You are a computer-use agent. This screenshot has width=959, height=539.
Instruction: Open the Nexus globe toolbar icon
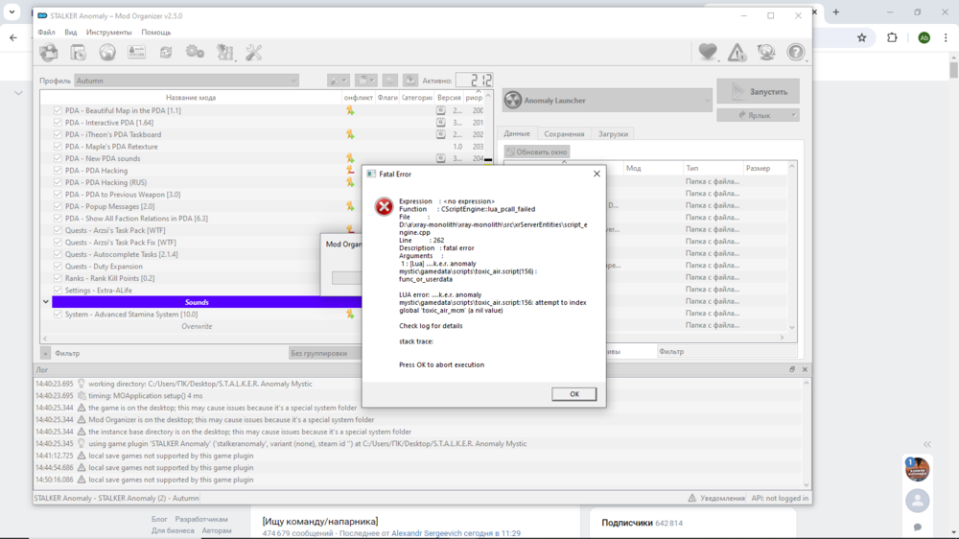click(x=107, y=53)
